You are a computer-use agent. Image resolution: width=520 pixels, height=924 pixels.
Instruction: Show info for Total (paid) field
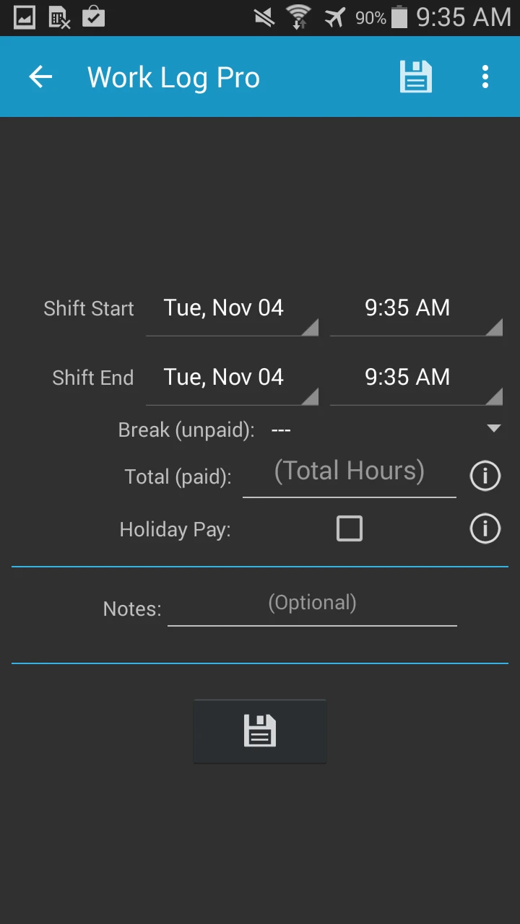(485, 476)
